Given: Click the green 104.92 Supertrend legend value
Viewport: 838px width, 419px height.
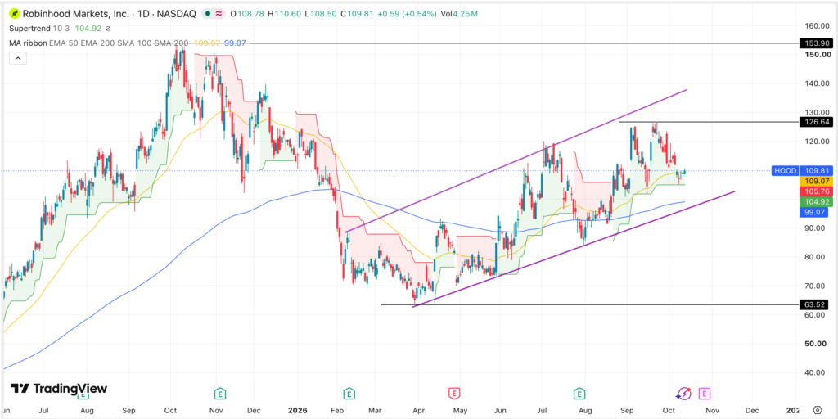Looking at the screenshot, I should [88, 29].
